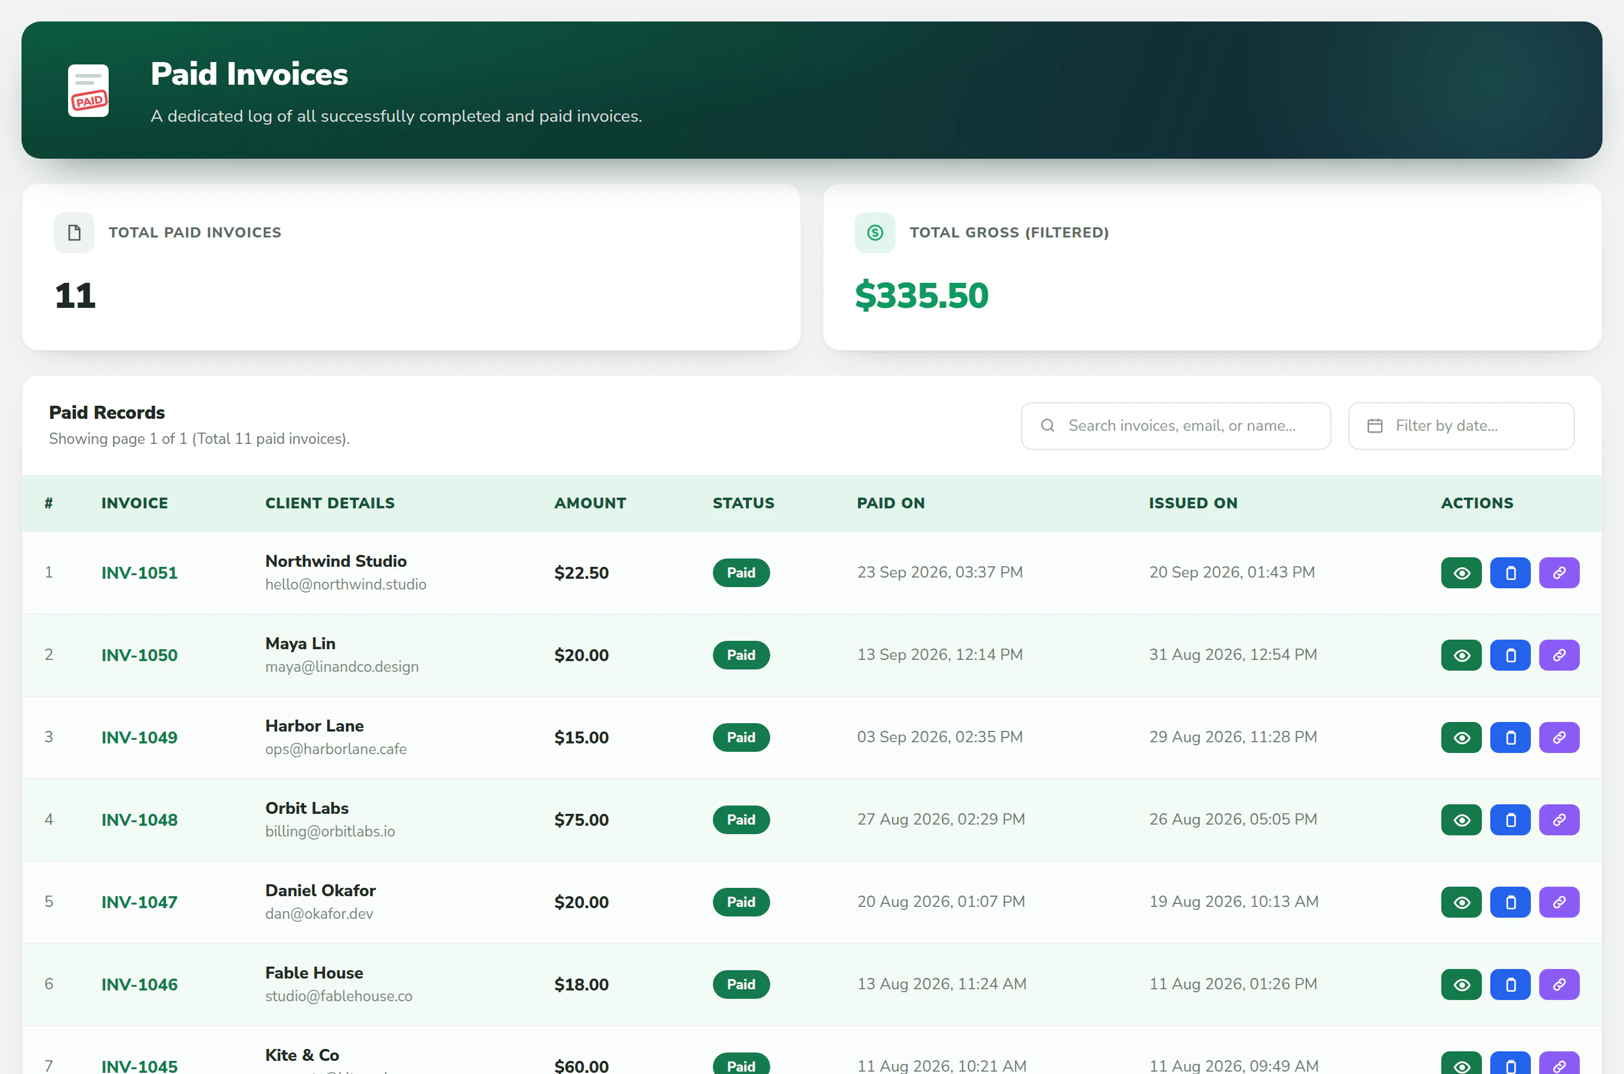Click the ISSUED ON column header
1624x1074 pixels.
click(x=1193, y=504)
